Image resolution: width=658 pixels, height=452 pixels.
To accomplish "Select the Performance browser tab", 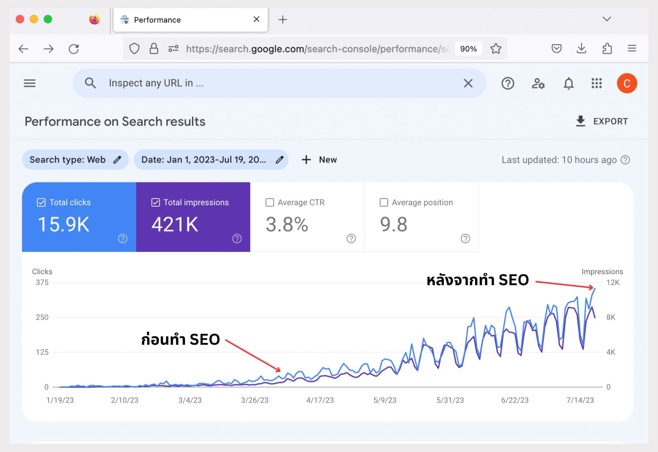I will (190, 20).
